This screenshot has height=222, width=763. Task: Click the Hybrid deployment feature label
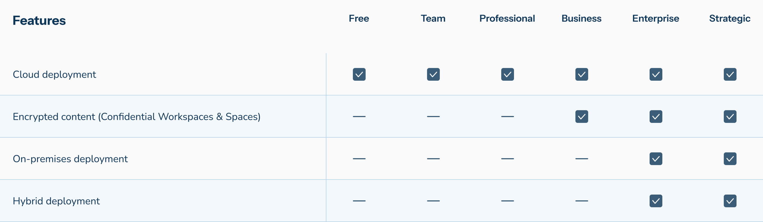coord(56,201)
